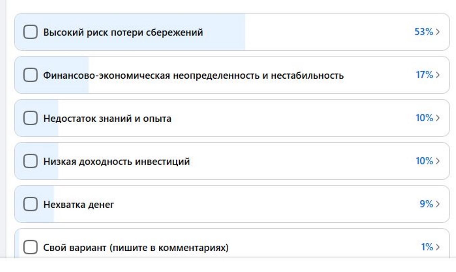The height and width of the screenshot is (272, 456).
Task: Open the chevron on the Недостаток знаний row
Action: [x=438, y=118]
